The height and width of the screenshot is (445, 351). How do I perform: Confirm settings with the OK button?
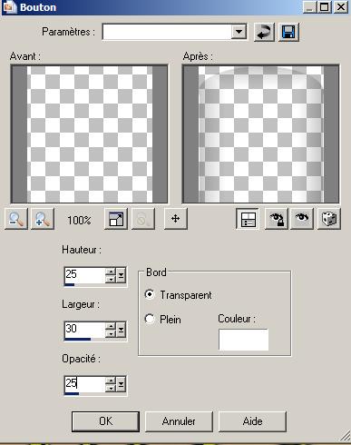click(105, 421)
